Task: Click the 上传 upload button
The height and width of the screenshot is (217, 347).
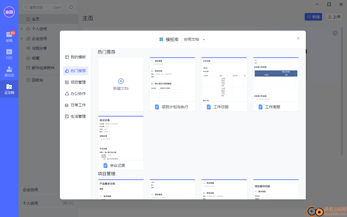Action: [334, 17]
